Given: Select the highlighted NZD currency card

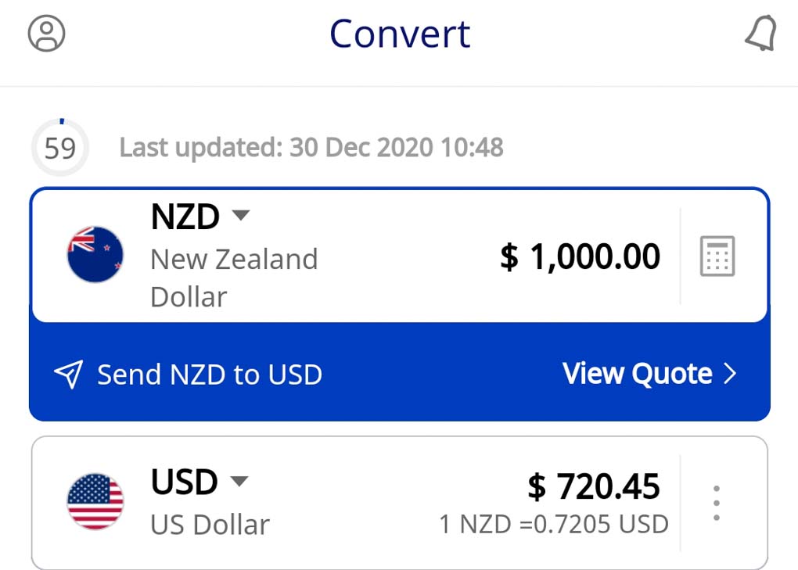Looking at the screenshot, I should pos(399,254).
